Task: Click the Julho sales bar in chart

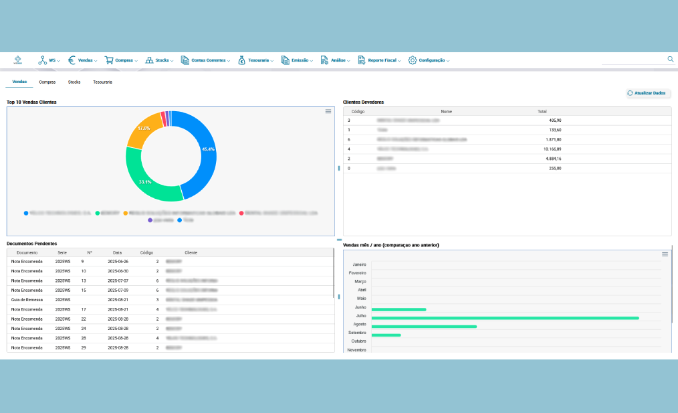Action: coord(505,318)
